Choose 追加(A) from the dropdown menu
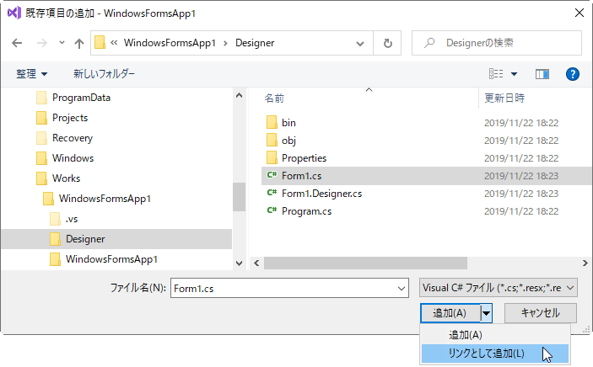593x367 pixels. (495, 335)
